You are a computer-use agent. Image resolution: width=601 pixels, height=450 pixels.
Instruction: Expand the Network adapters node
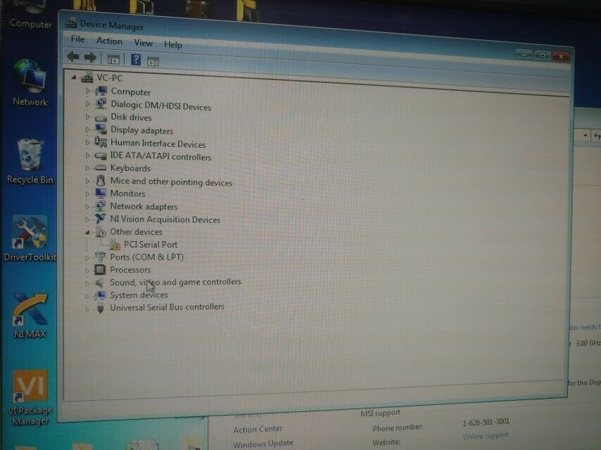click(x=88, y=207)
